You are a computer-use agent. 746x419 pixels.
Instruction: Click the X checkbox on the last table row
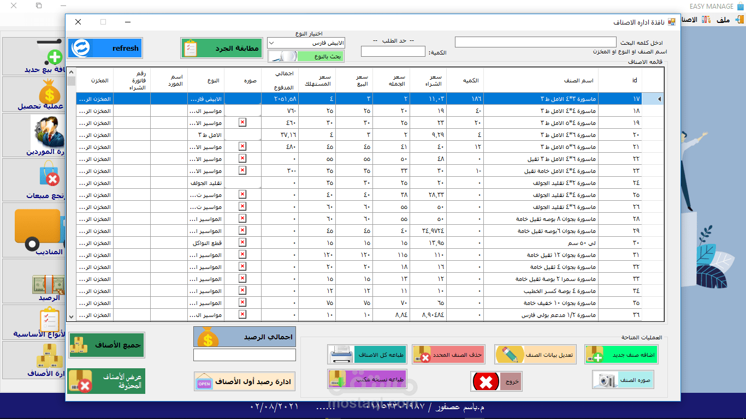coord(242,315)
